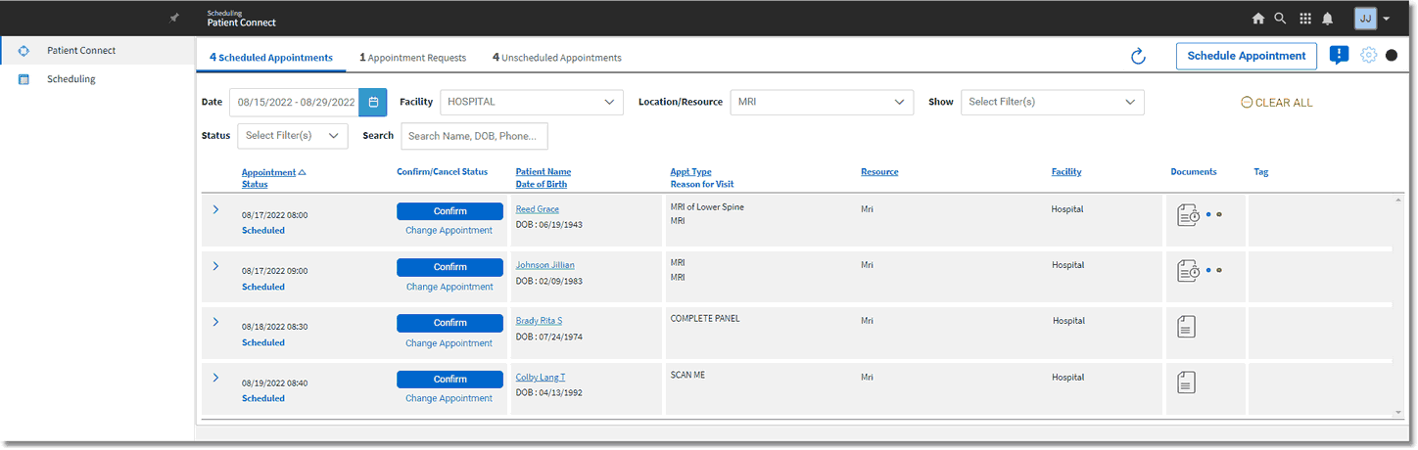Click Change Appointment for Reed Grace
1418x450 pixels.
(449, 231)
